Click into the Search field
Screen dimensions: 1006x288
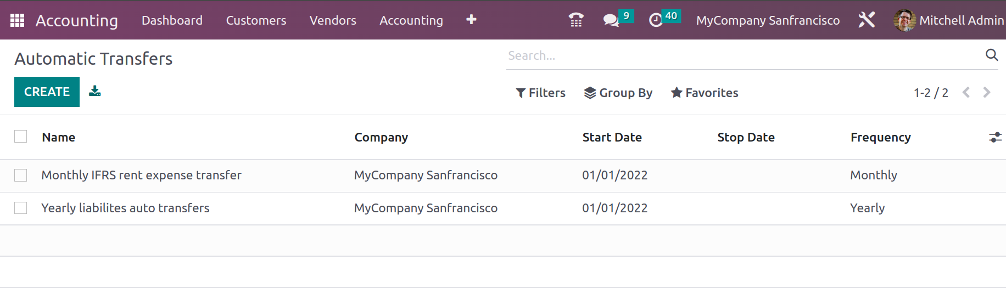(744, 55)
